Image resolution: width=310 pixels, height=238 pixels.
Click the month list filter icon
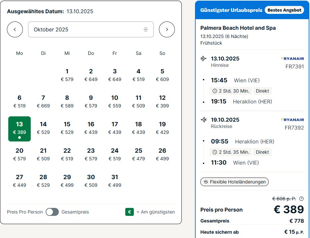(146, 29)
